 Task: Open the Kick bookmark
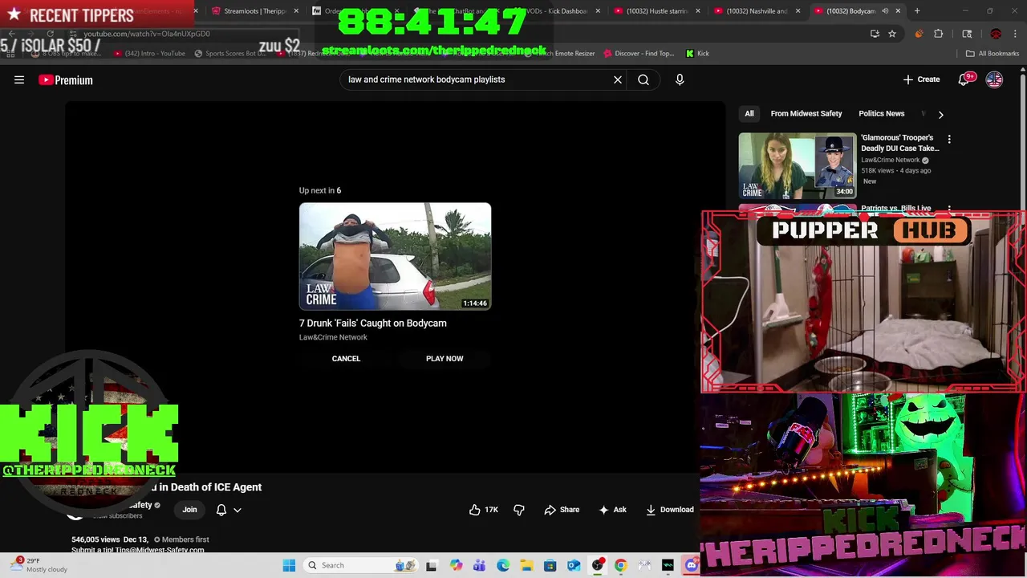click(697, 54)
